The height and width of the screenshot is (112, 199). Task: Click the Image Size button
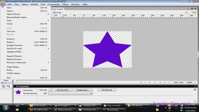pyautogui.click(x=83, y=90)
